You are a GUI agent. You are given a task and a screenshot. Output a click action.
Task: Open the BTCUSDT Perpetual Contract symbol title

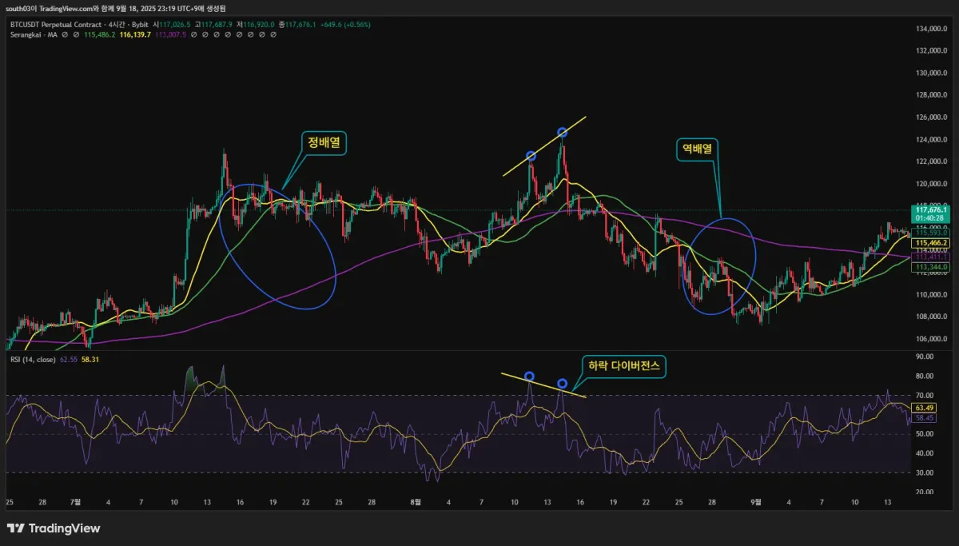[x=51, y=25]
